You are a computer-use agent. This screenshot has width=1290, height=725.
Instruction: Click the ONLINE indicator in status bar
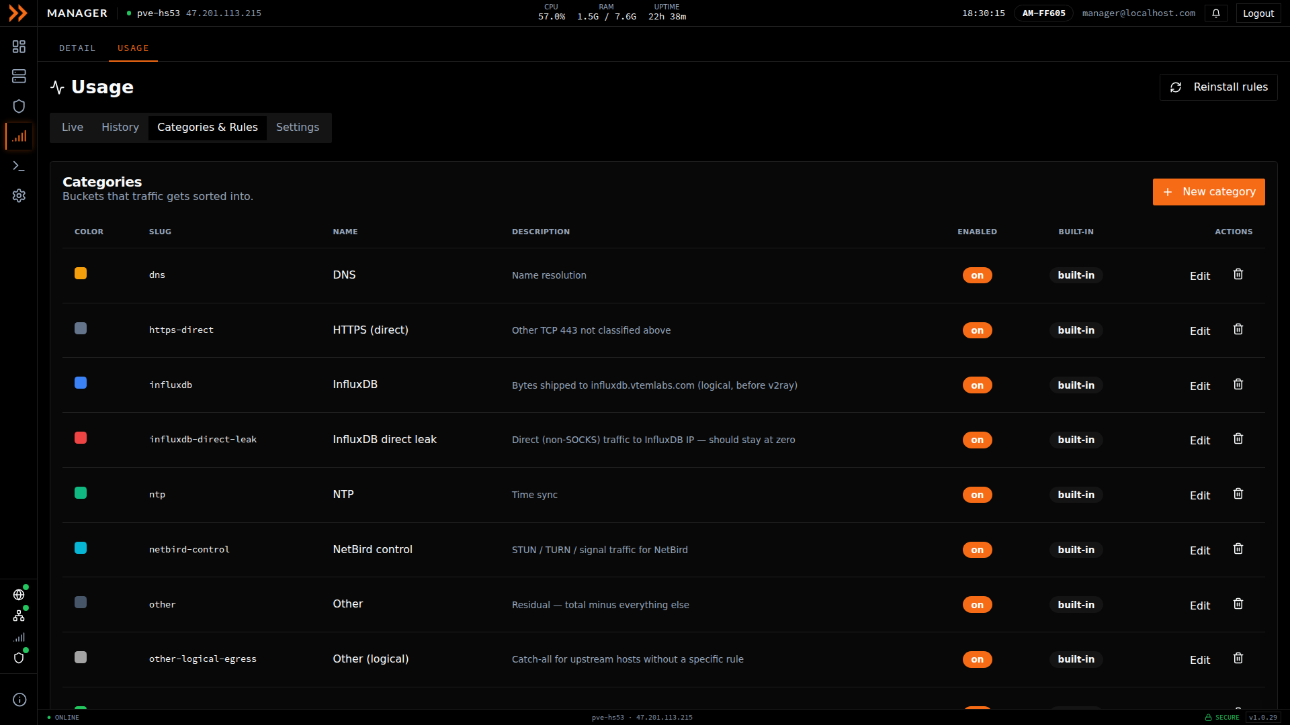(63, 718)
